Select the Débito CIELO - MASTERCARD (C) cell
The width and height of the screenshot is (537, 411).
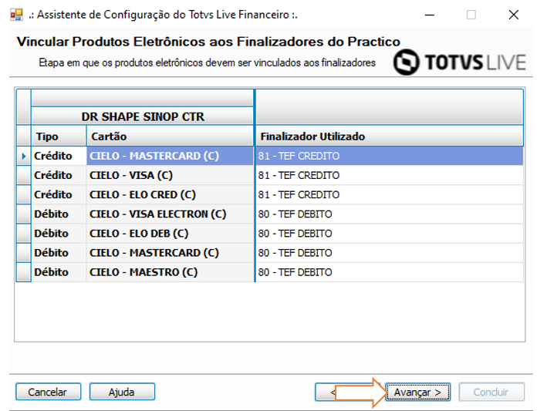170,253
